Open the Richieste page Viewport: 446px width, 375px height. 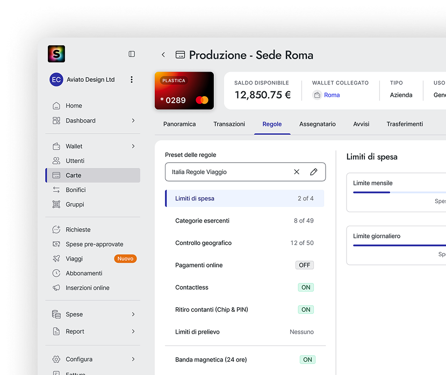[x=78, y=230]
